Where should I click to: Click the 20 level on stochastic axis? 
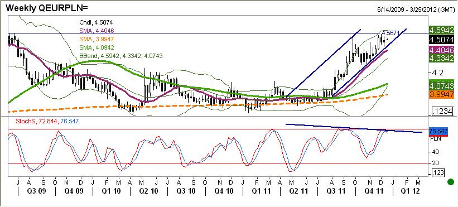tap(435, 163)
